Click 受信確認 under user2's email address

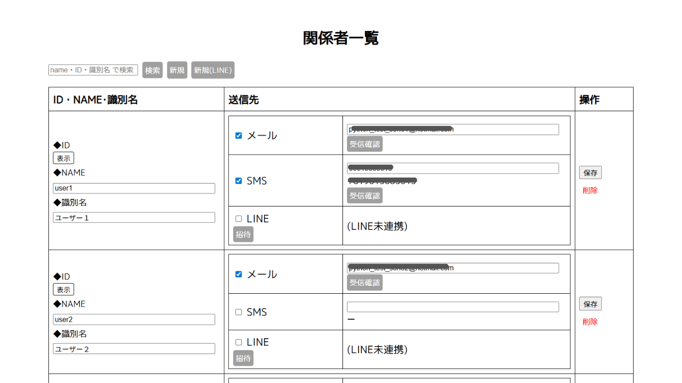[364, 283]
